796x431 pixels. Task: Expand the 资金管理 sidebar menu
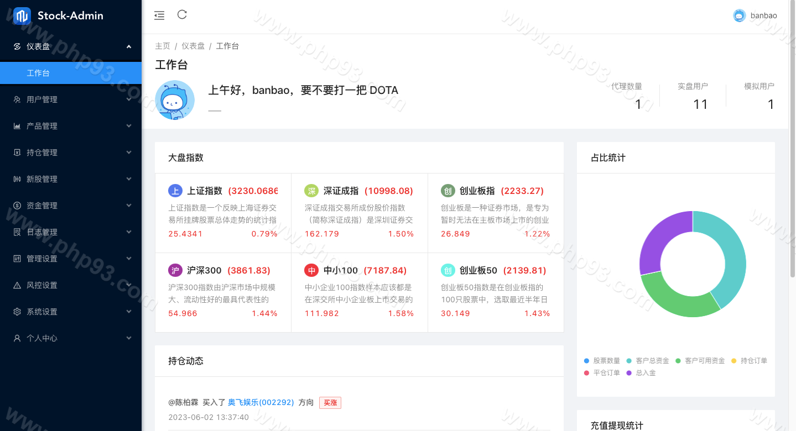(x=71, y=206)
